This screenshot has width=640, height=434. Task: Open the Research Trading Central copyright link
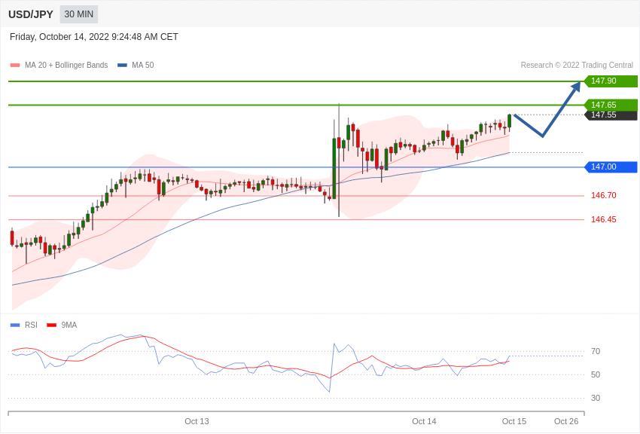pyautogui.click(x=577, y=66)
